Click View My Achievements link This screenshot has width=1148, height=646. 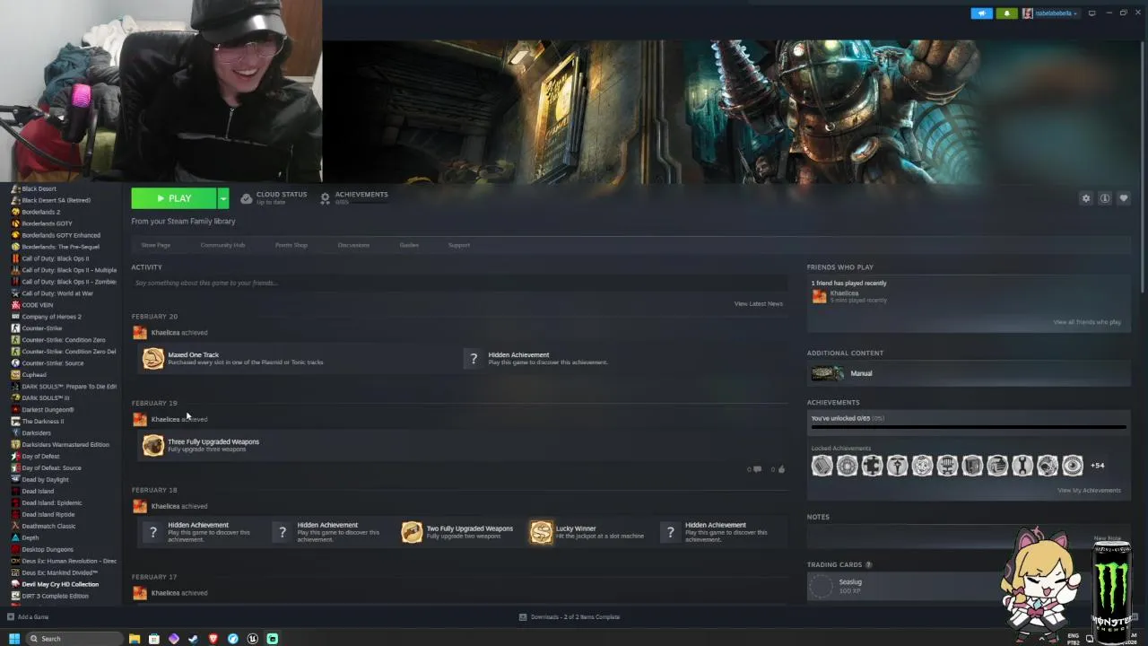[x=1089, y=491]
